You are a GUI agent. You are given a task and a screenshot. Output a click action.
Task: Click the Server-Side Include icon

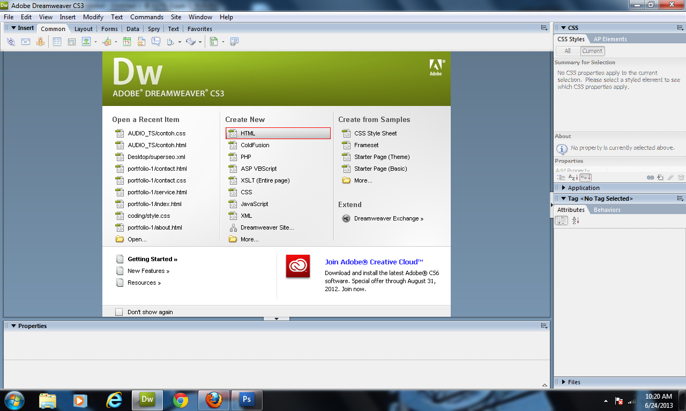coord(141,42)
